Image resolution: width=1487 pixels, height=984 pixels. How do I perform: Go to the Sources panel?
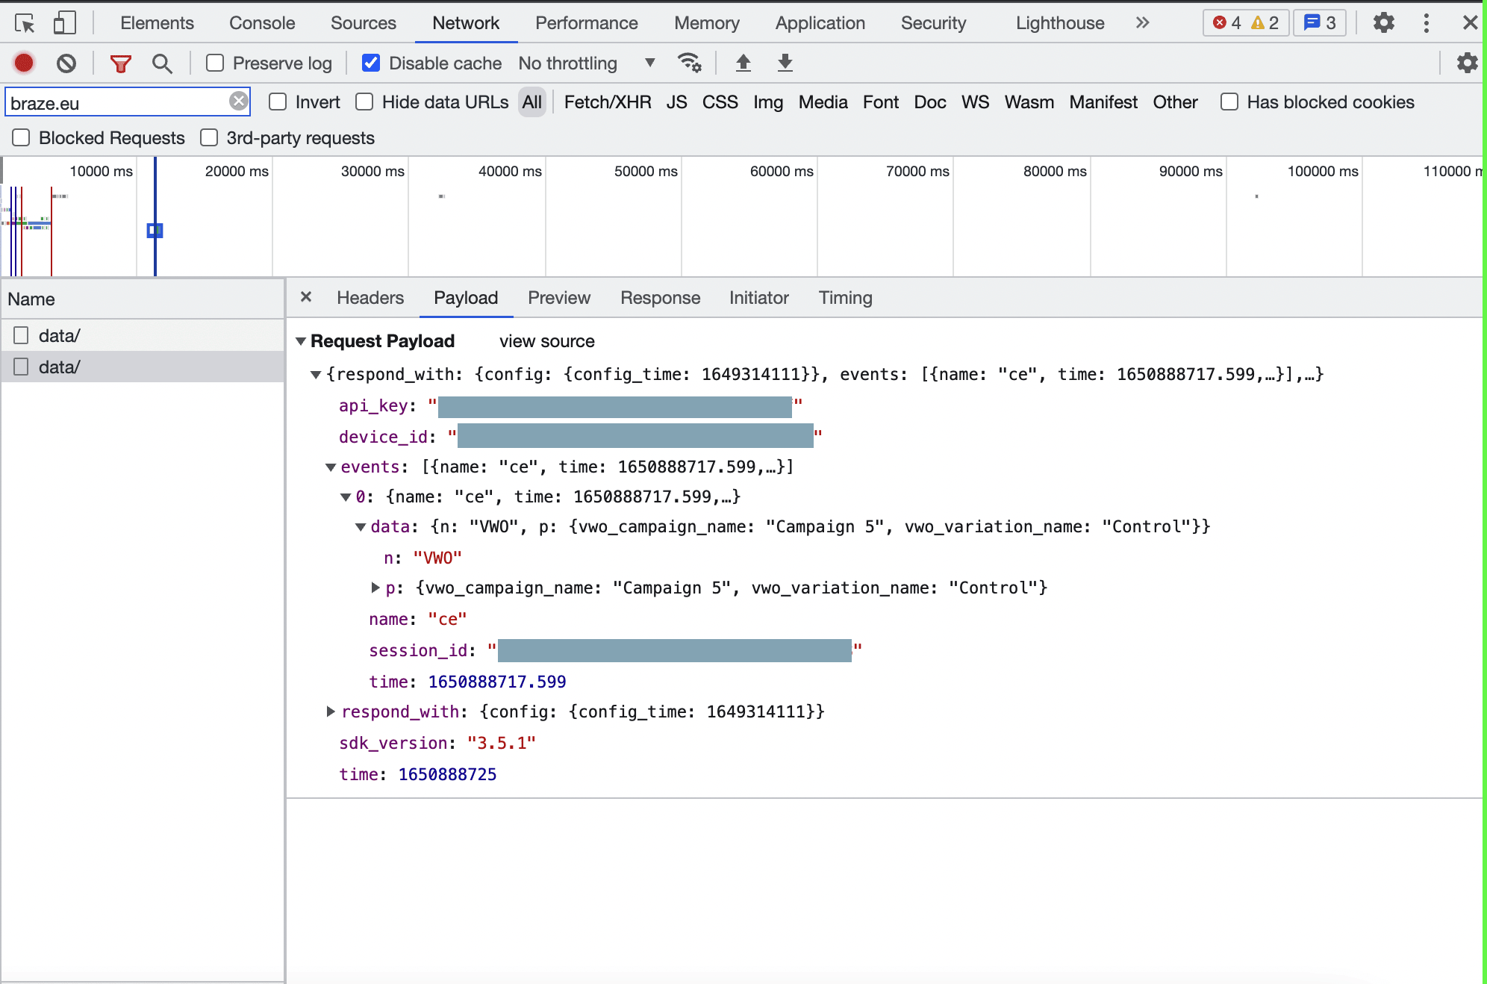[364, 23]
